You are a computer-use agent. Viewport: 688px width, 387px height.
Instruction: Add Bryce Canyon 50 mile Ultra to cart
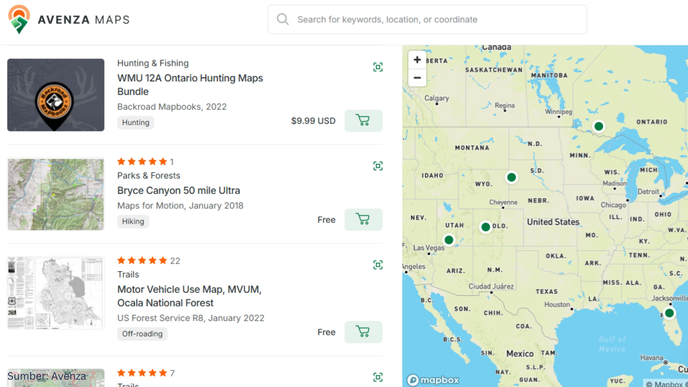pyautogui.click(x=363, y=219)
